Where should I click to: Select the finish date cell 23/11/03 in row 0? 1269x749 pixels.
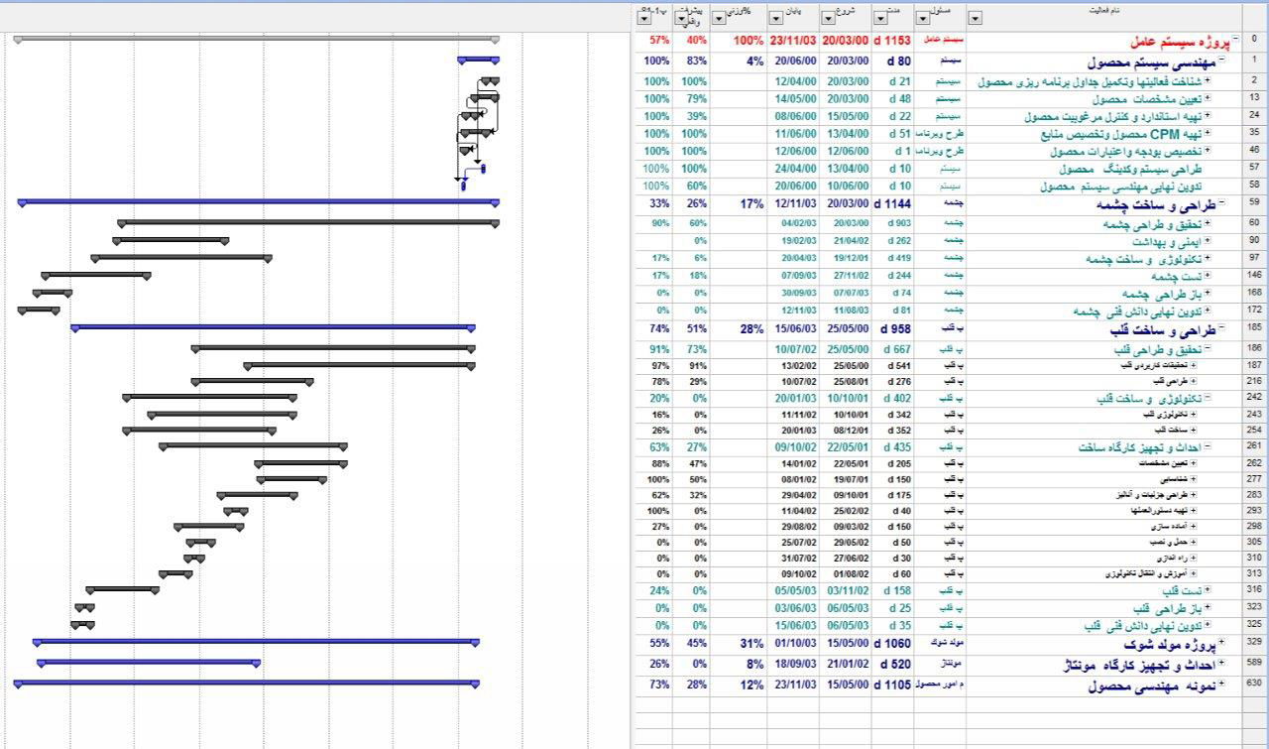pyautogui.click(x=791, y=42)
